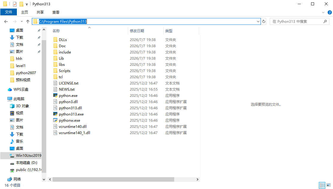Click the 音乐 music note icon
This screenshot has height=189, width=333.
12,141
